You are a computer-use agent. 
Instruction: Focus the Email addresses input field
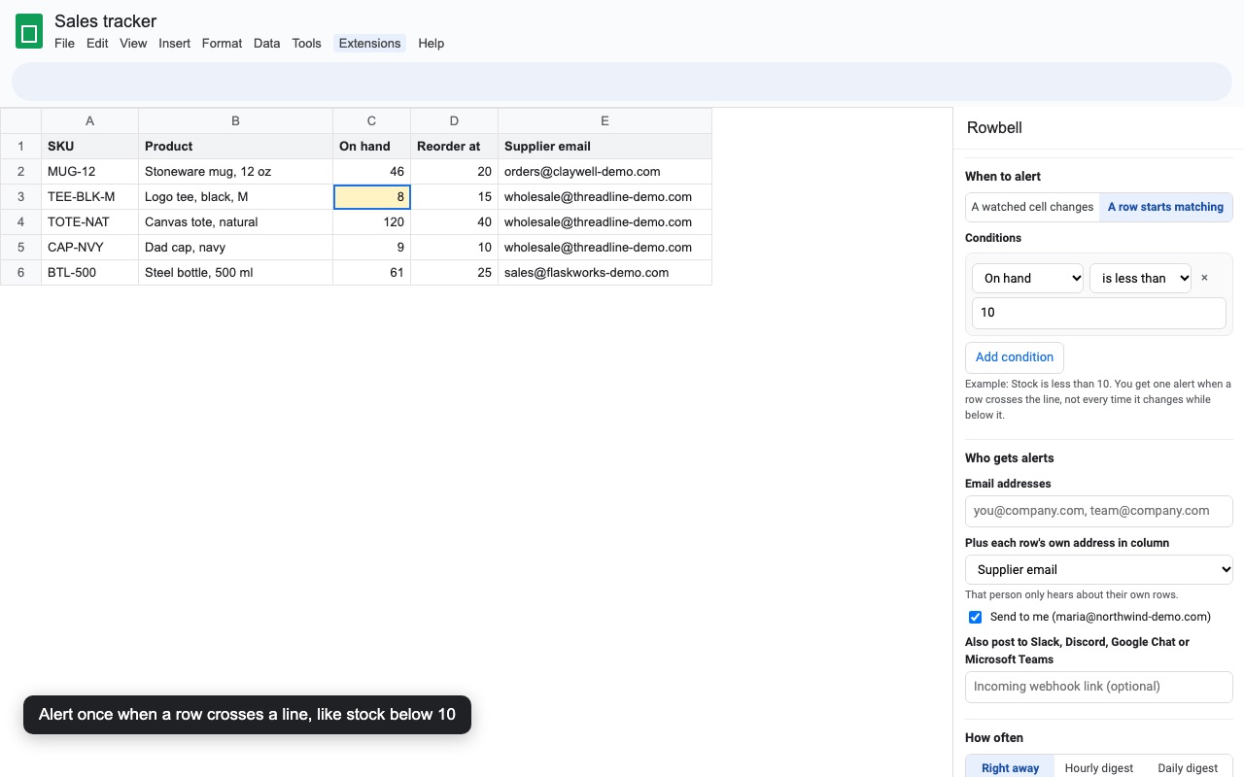(x=1098, y=511)
